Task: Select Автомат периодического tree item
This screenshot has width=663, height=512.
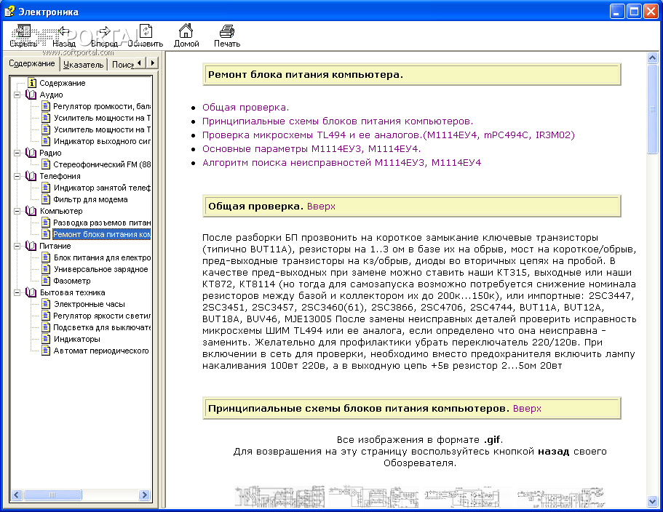Action: pos(101,351)
